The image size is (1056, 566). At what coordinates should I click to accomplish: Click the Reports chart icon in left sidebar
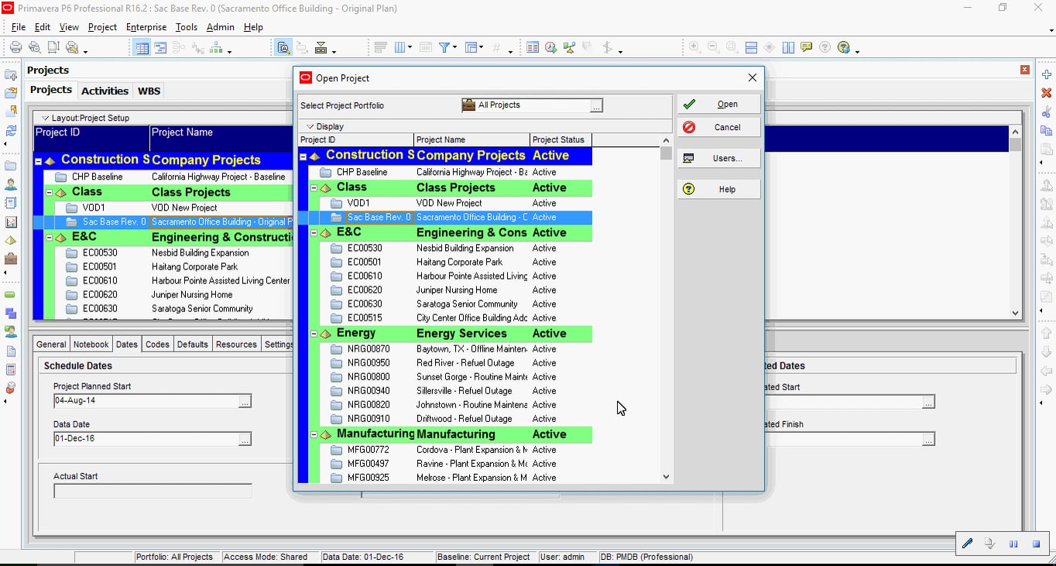[x=11, y=222]
